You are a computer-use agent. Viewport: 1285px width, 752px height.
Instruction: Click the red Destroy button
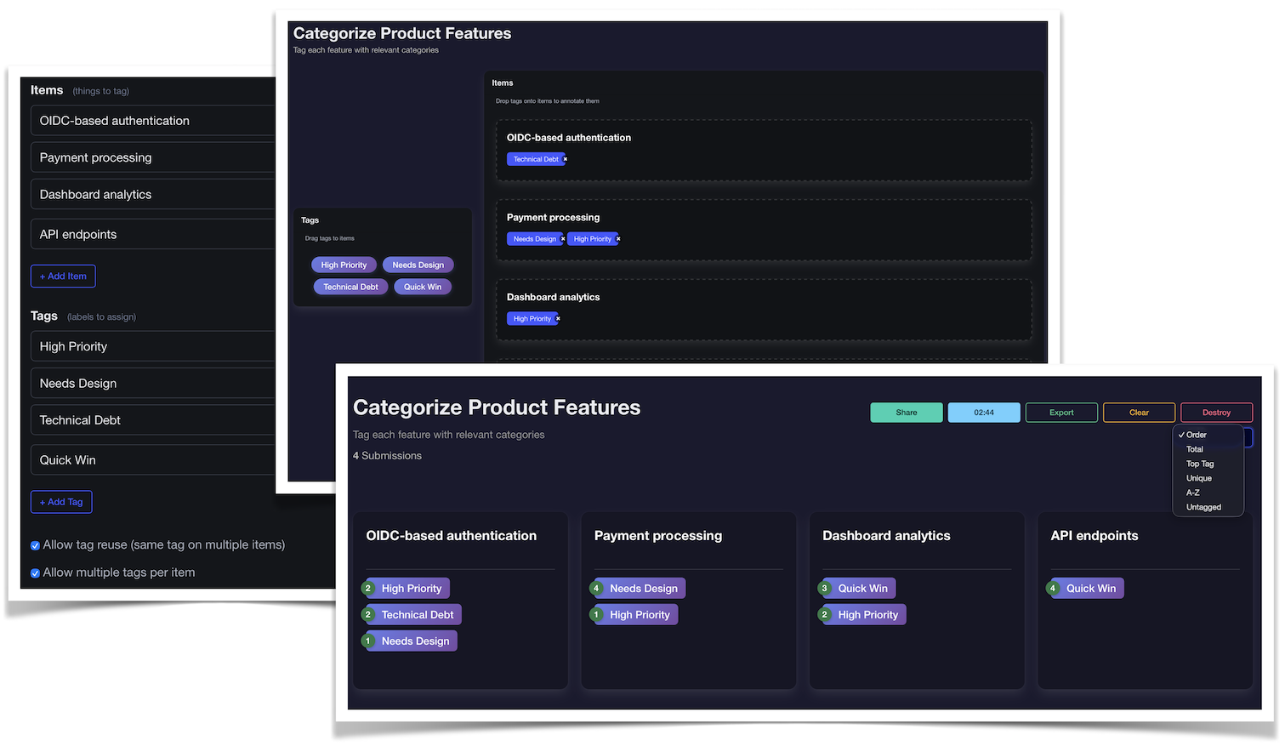[1216, 413]
